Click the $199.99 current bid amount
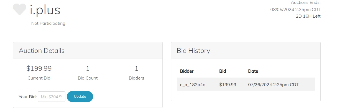 coord(39,69)
